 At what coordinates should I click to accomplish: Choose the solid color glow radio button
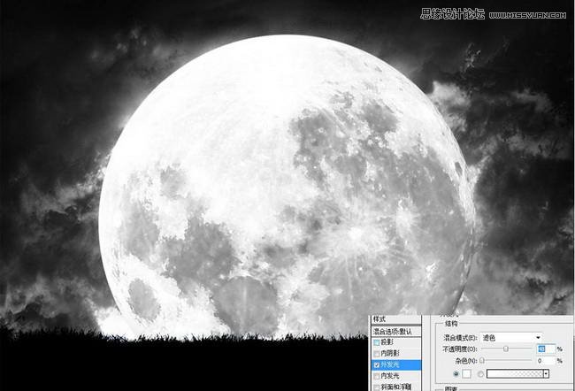456,374
